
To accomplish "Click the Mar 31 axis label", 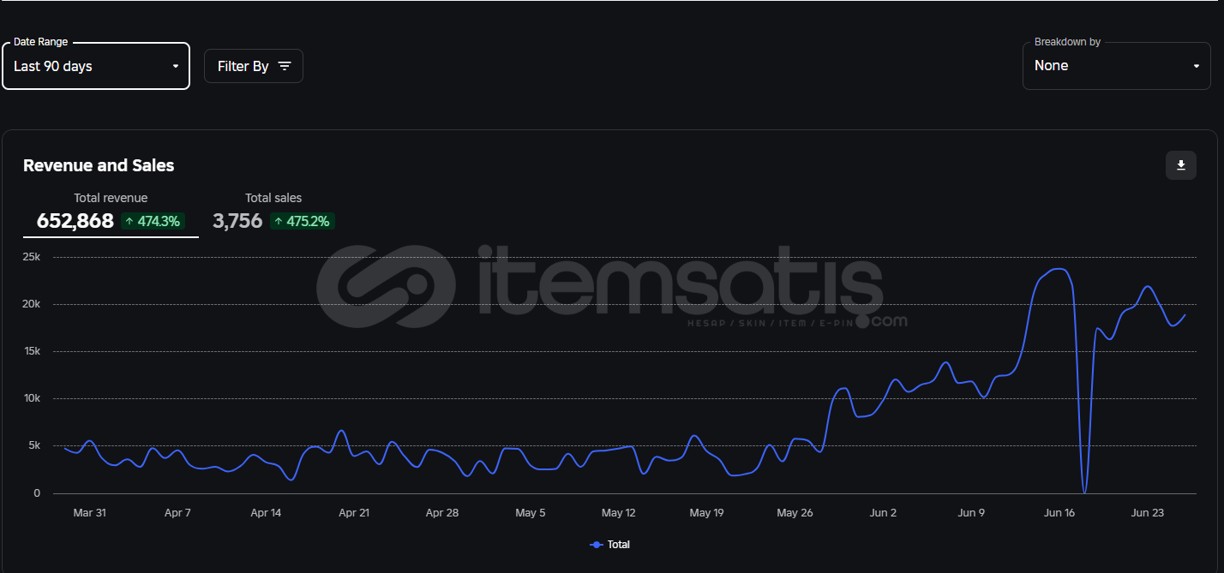I will click(89, 513).
